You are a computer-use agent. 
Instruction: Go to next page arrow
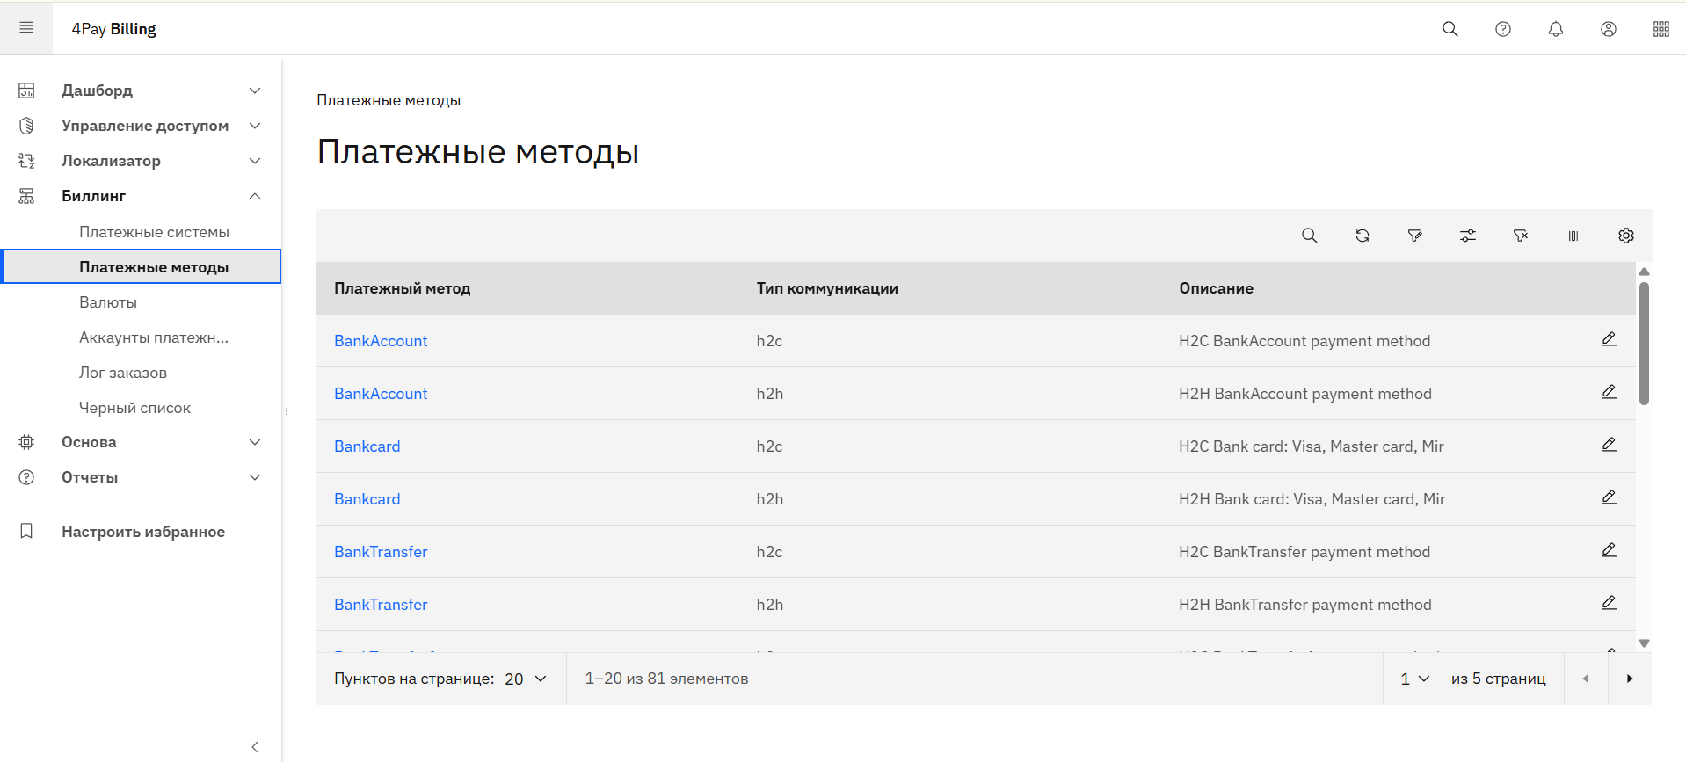pos(1629,679)
